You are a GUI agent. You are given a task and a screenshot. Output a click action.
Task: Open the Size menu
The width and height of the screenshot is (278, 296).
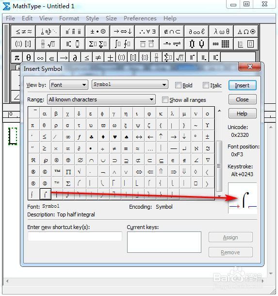point(111,18)
